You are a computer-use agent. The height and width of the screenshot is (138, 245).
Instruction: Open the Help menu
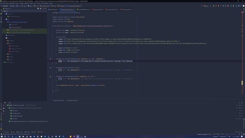(51, 3)
